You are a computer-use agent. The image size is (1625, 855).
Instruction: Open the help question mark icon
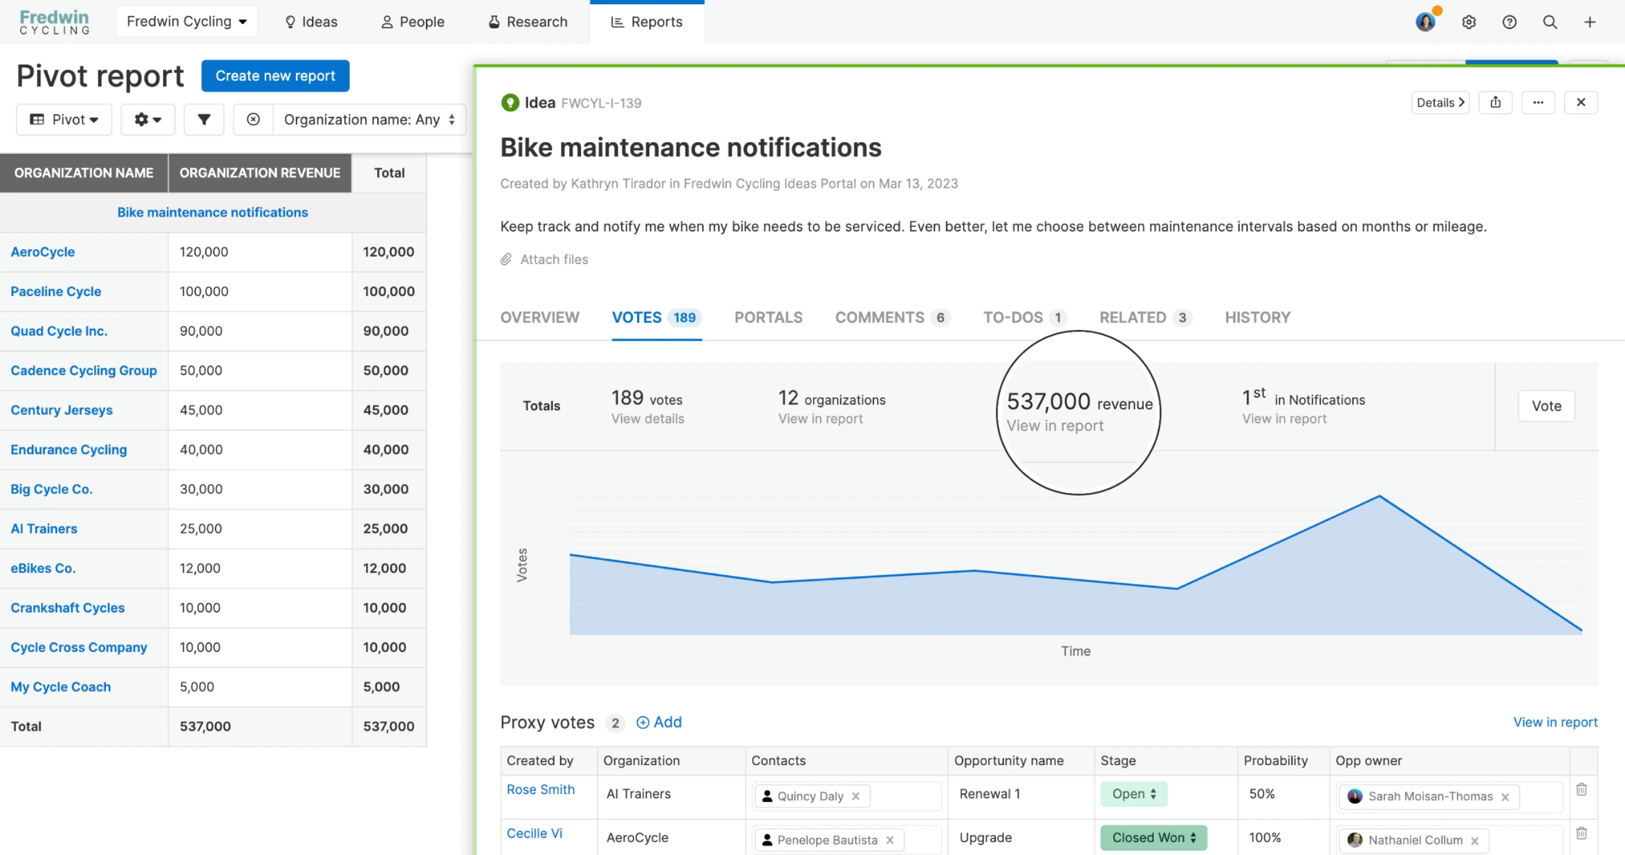coord(1509,22)
